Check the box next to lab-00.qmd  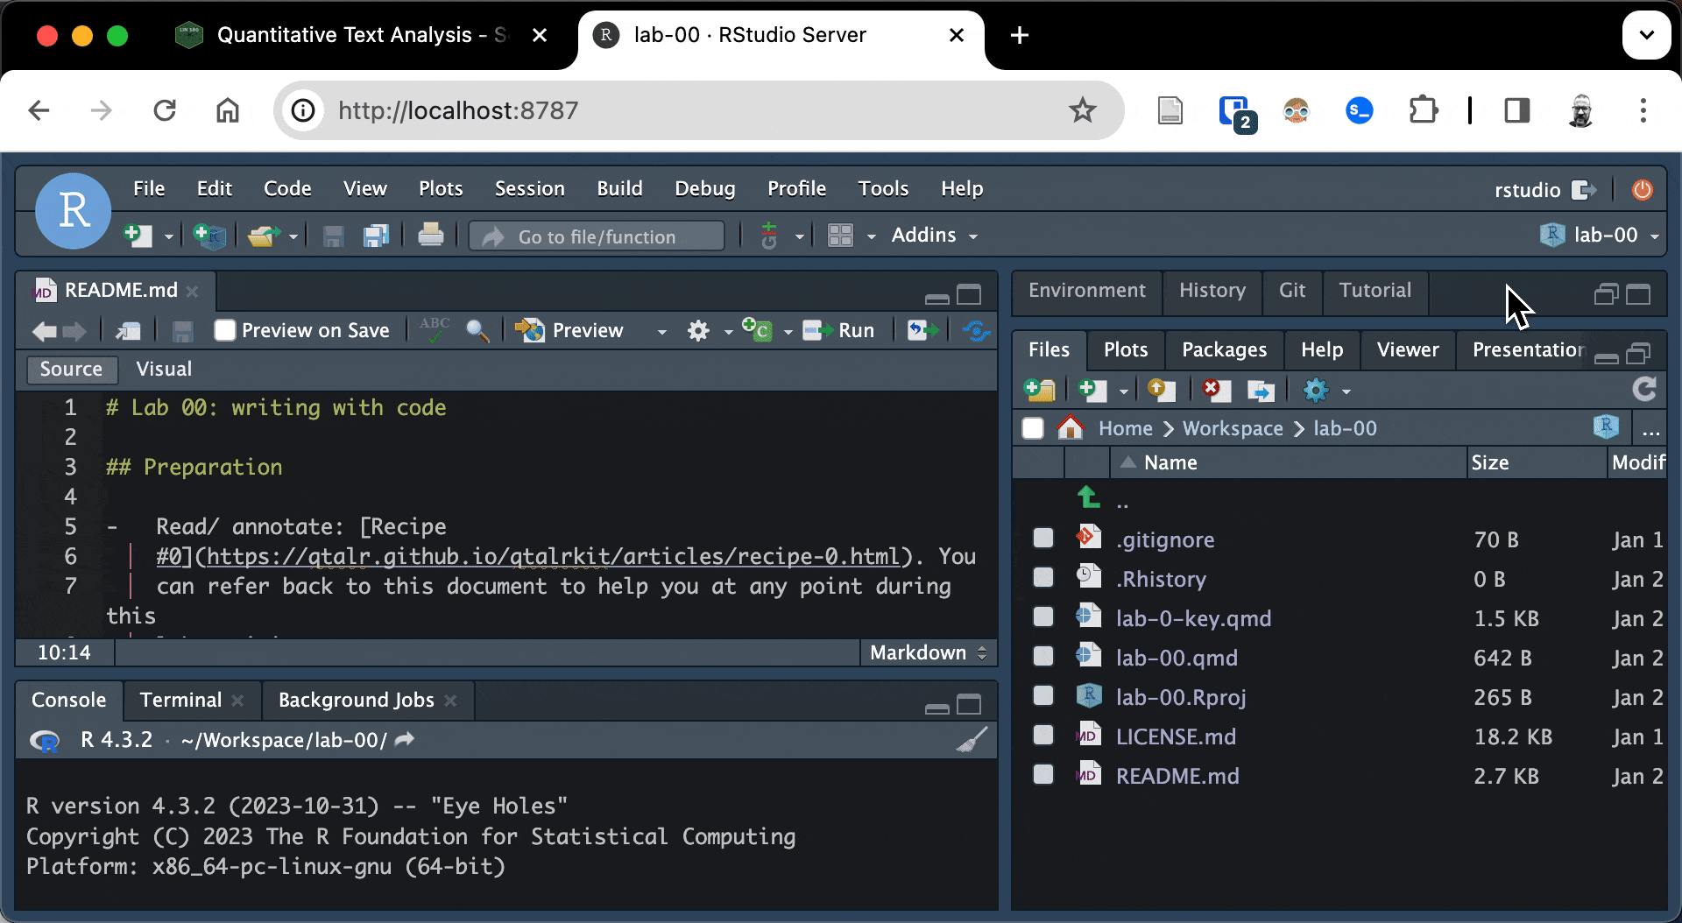click(1042, 657)
